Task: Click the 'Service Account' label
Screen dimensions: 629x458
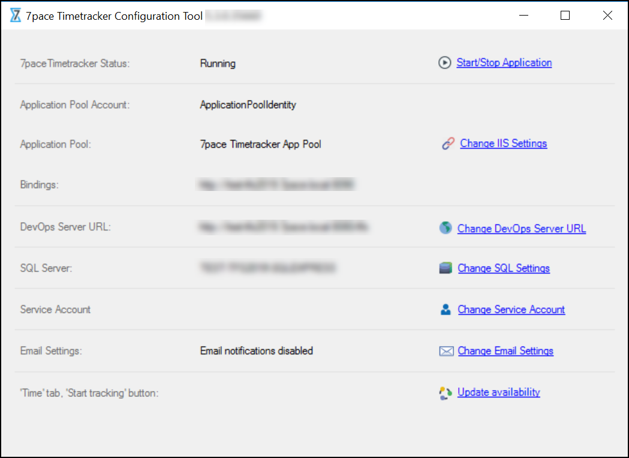Action: (x=55, y=310)
